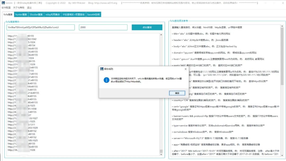Click the blue info icon in dialog

[x=106, y=80]
